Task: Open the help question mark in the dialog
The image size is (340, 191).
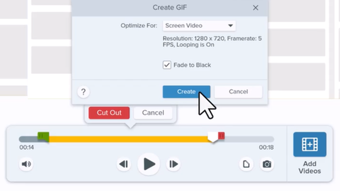Action: pos(83,92)
